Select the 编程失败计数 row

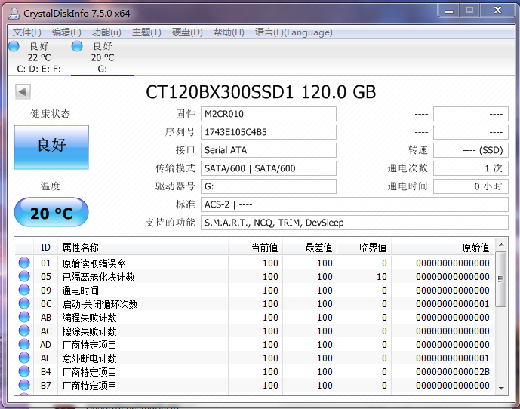(x=254, y=318)
